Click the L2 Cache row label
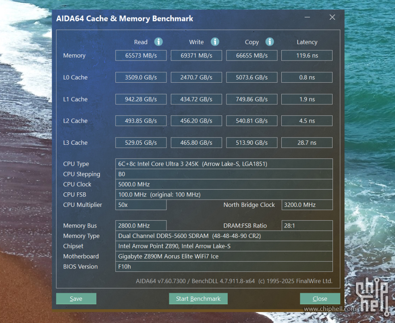This screenshot has width=395, height=323. tap(75, 121)
